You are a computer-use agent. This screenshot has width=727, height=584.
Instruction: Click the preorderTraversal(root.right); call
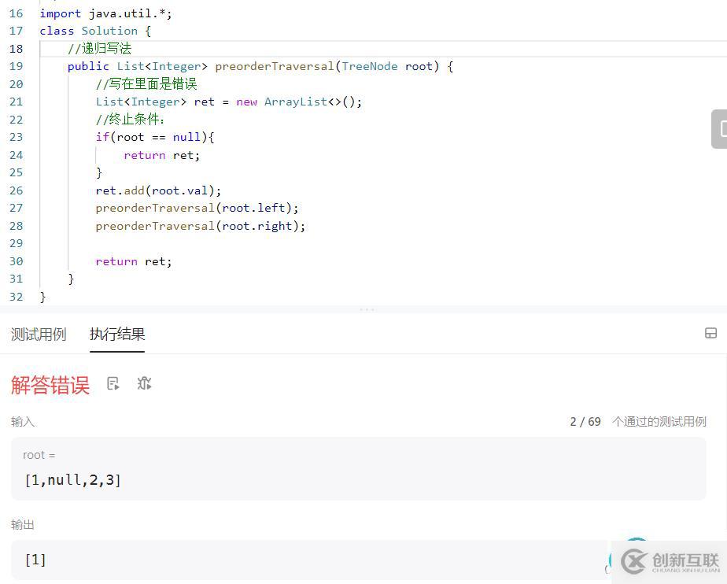tap(201, 226)
